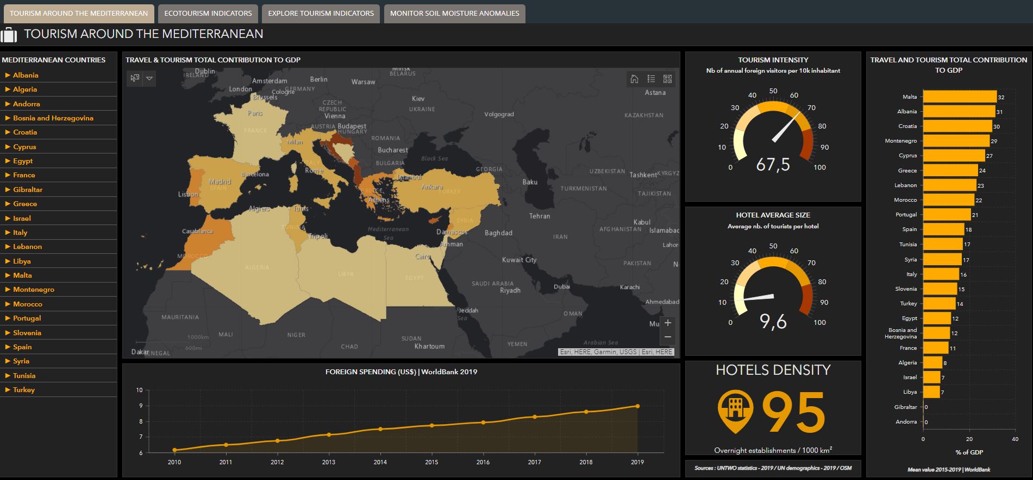
Task: Open Explore Tourism Indicators tab
Action: [x=321, y=14]
